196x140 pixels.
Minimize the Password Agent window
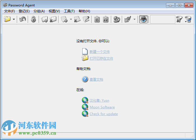tap(170, 5)
